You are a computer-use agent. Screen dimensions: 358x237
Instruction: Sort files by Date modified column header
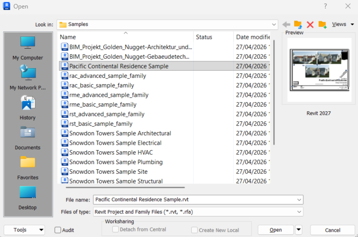point(252,37)
